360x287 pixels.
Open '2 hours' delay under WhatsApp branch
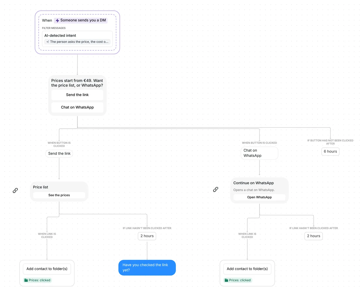click(314, 236)
